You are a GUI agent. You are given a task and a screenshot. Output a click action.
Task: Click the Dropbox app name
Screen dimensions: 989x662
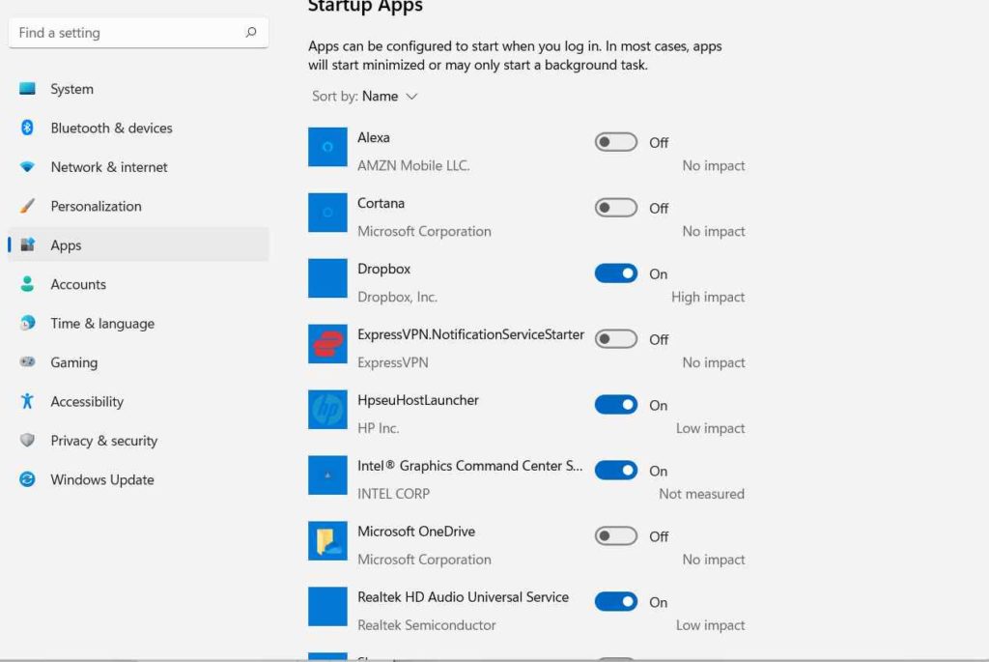pos(383,269)
